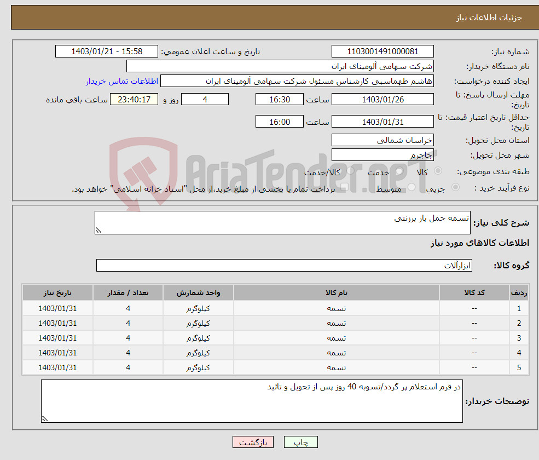This screenshot has width=539, height=460.
Task: Click the description area resize handle
Action: 98,231
